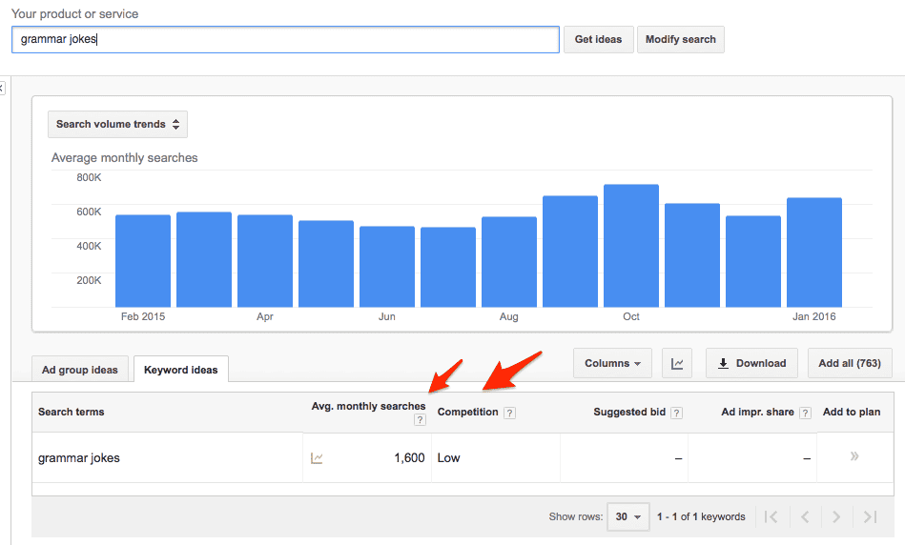
Task: Click the 1 - 1 of 1 keywords text
Action: click(x=701, y=516)
